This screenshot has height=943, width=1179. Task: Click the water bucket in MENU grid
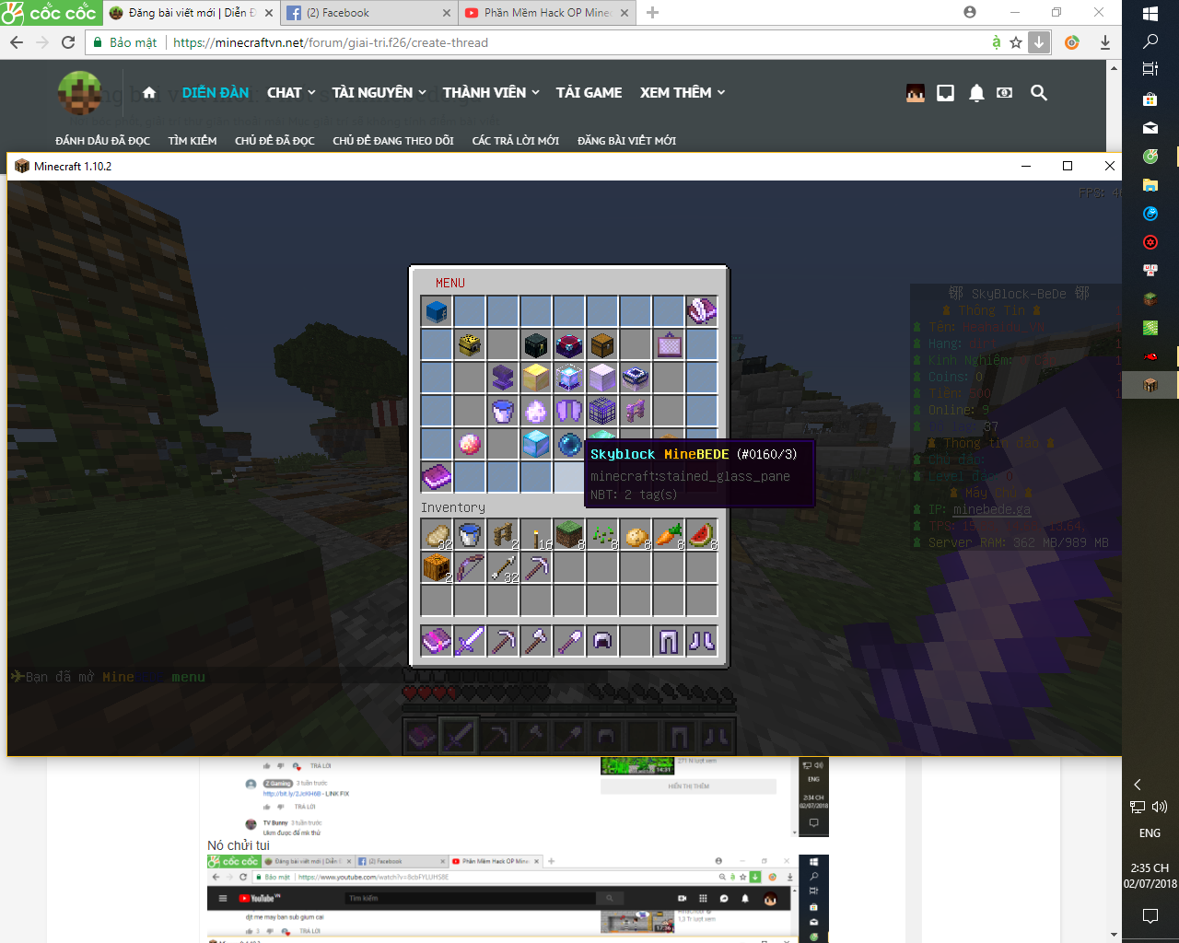503,411
